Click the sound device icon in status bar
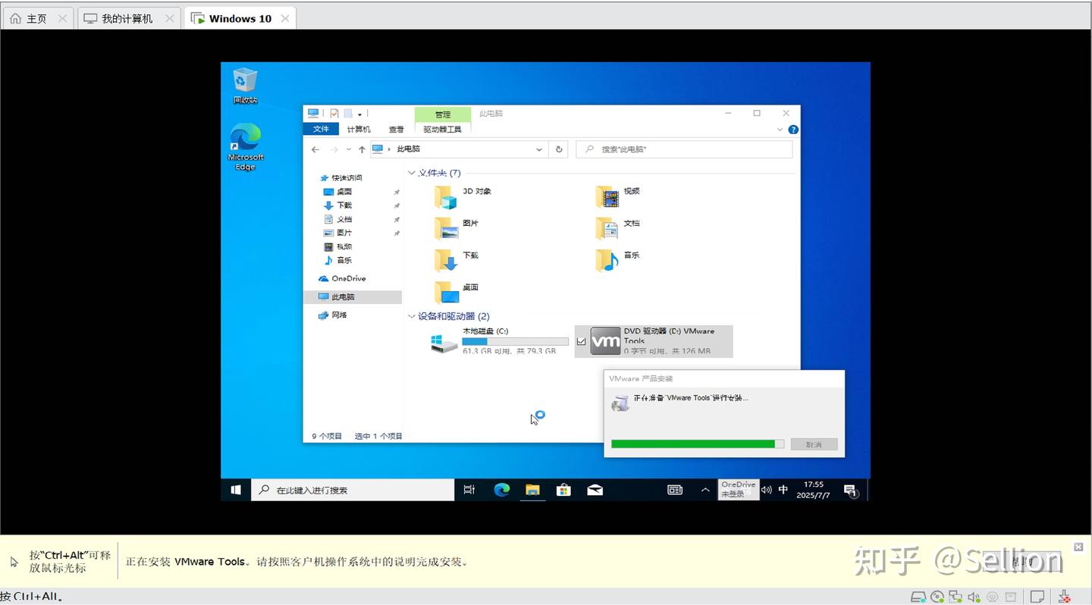1092x605 pixels. [971, 596]
